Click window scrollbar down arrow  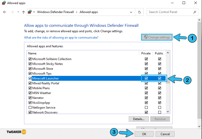[199, 126]
